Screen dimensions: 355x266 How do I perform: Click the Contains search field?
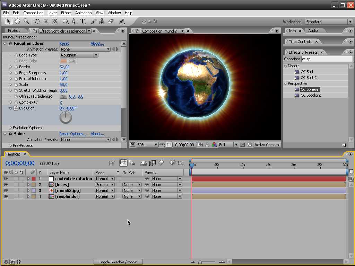point(327,59)
